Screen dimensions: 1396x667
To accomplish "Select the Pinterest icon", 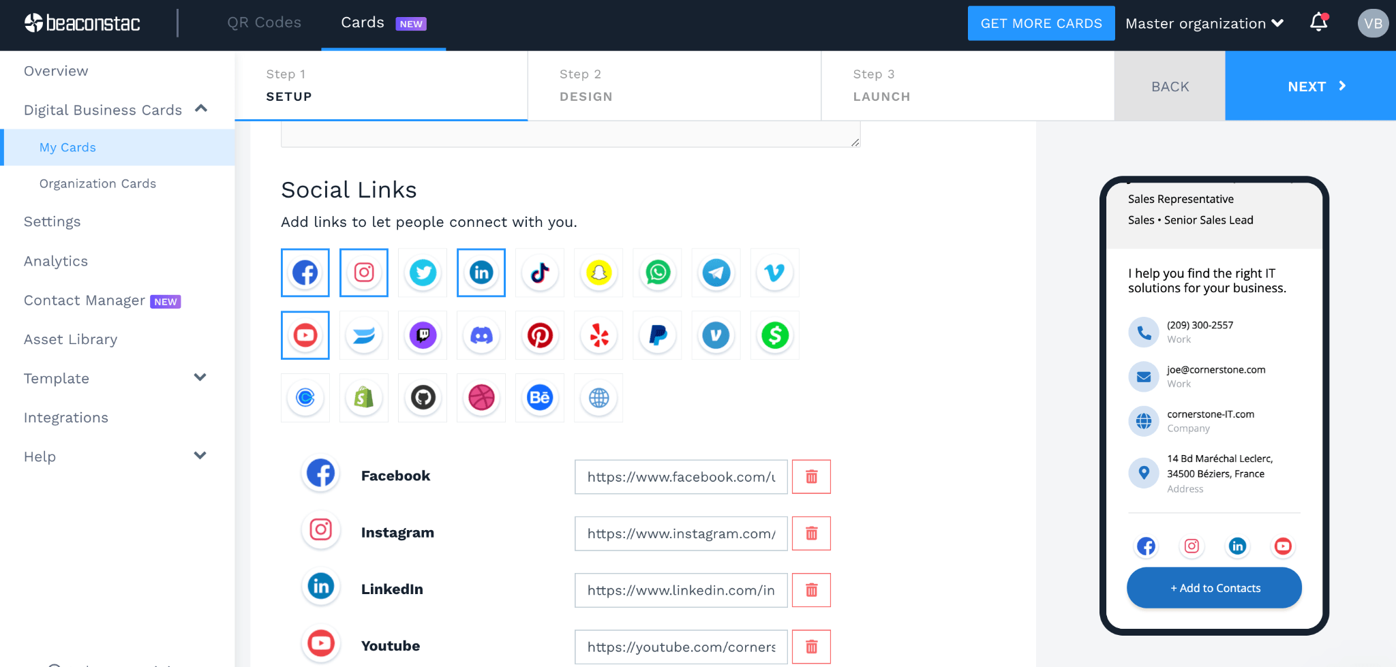I will pos(540,336).
